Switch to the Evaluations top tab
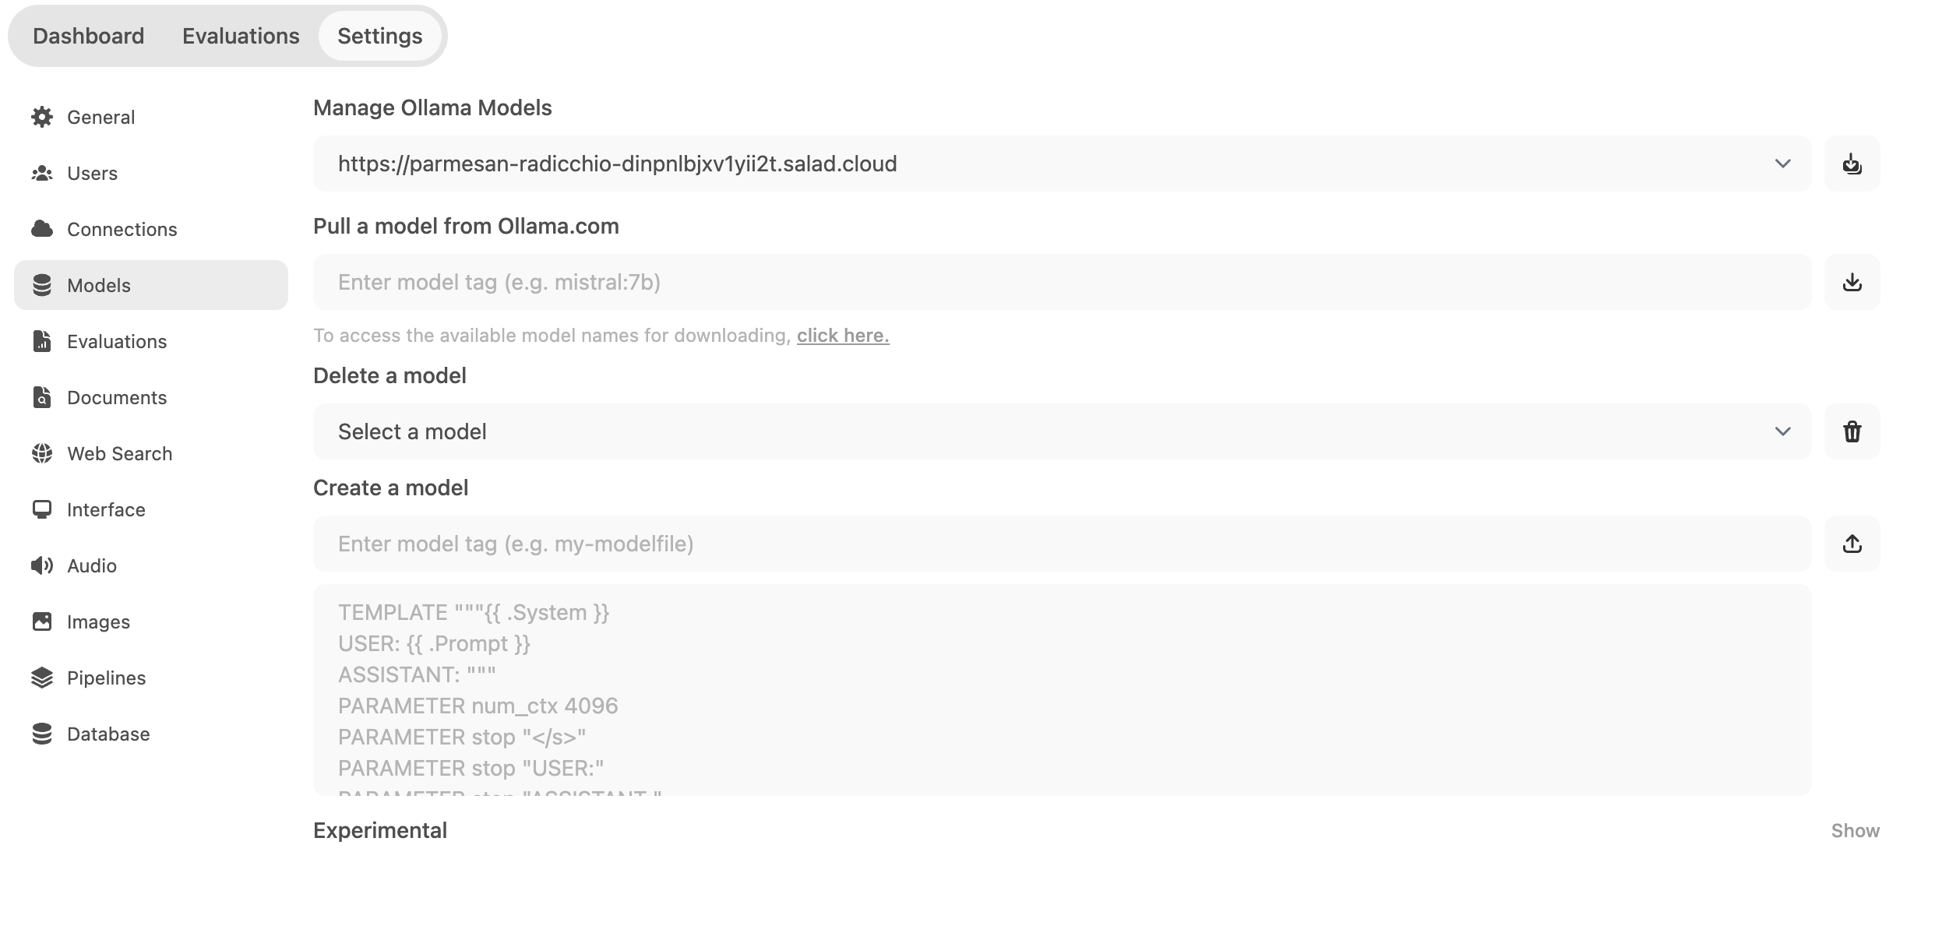Viewport: 1935px width, 933px height. [241, 36]
